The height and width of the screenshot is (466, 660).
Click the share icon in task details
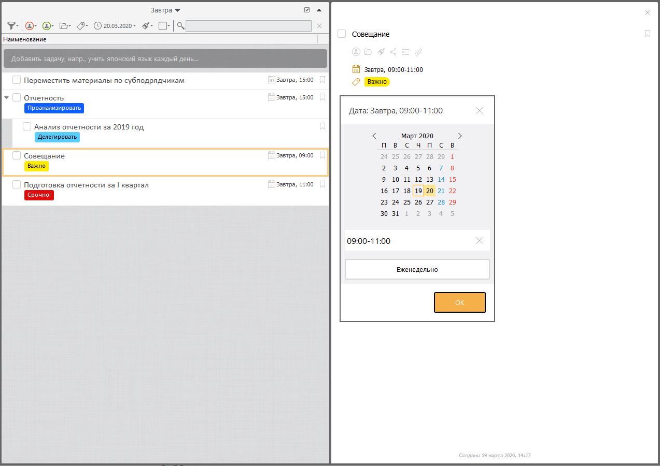pos(393,52)
